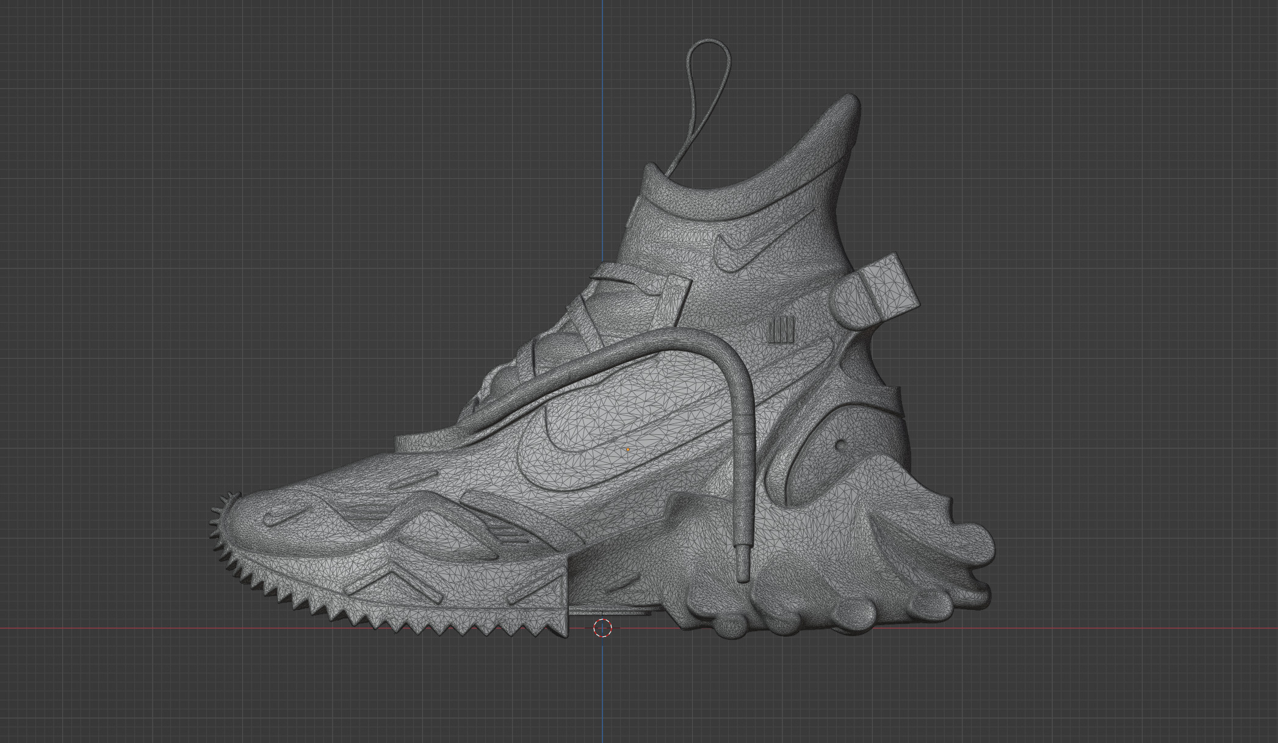The width and height of the screenshot is (1278, 743).
Task: Click the orange object origin dot
Action: tap(628, 450)
